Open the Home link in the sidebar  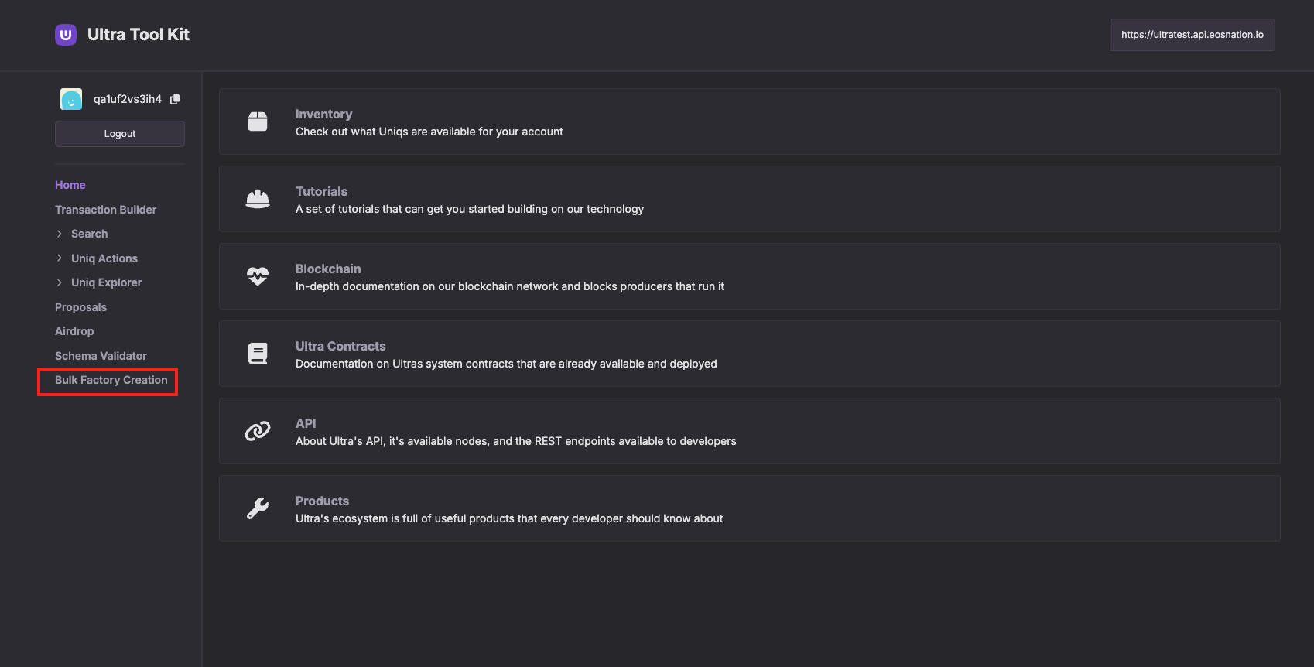tap(70, 185)
